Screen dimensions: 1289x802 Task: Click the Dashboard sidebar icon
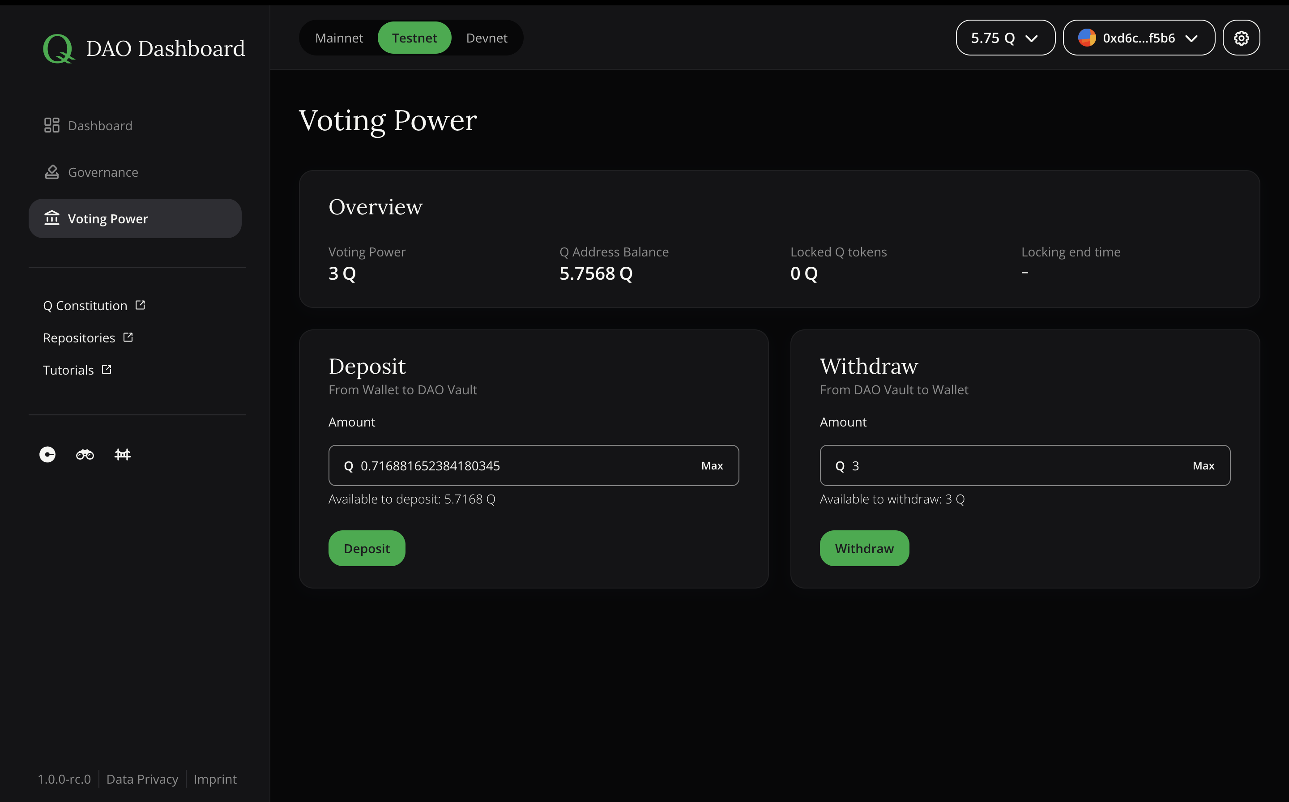51,125
